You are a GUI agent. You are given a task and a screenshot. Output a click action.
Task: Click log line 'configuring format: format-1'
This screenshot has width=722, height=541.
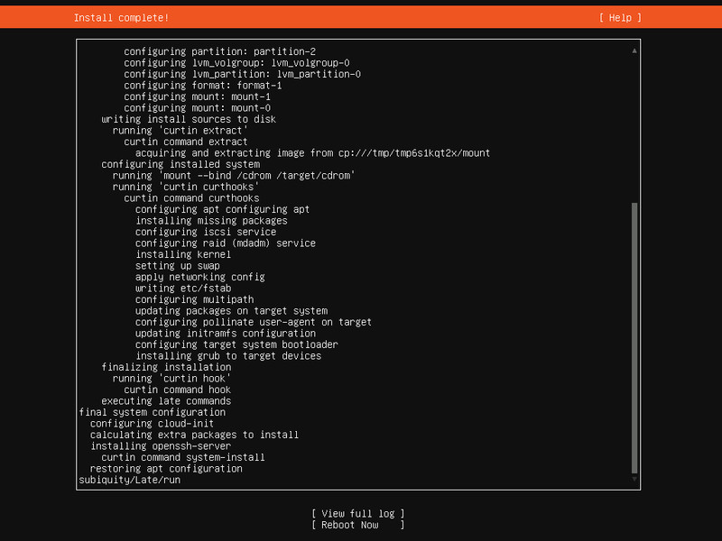202,85
